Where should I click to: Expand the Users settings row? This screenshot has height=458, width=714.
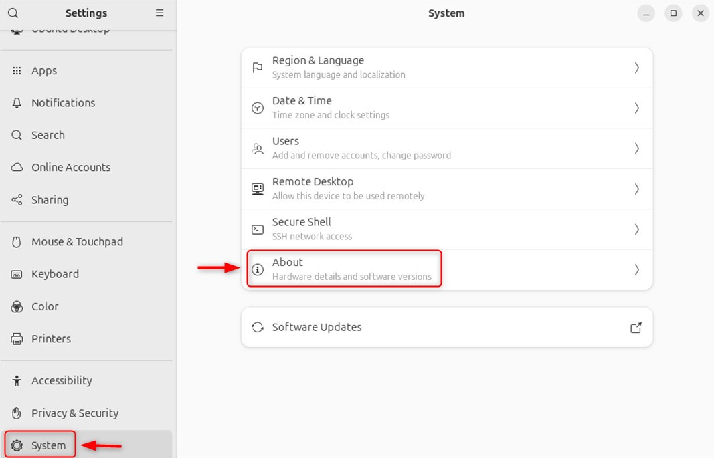[x=636, y=148]
